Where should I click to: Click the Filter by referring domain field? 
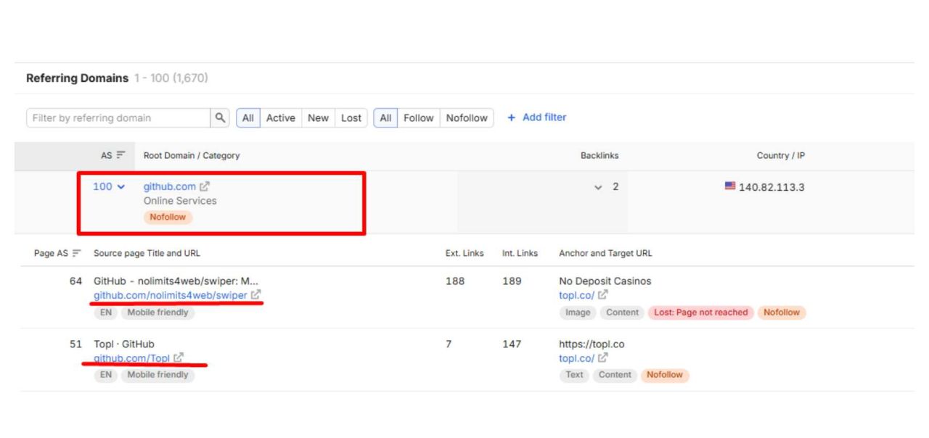point(119,117)
